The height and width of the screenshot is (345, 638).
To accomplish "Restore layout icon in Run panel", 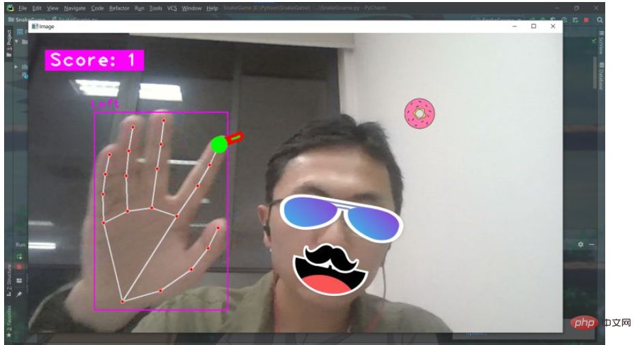I will [x=19, y=280].
